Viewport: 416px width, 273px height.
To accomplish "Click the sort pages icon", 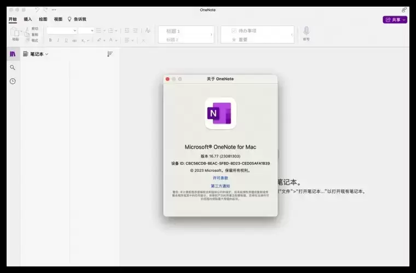I will pyautogui.click(x=110, y=54).
